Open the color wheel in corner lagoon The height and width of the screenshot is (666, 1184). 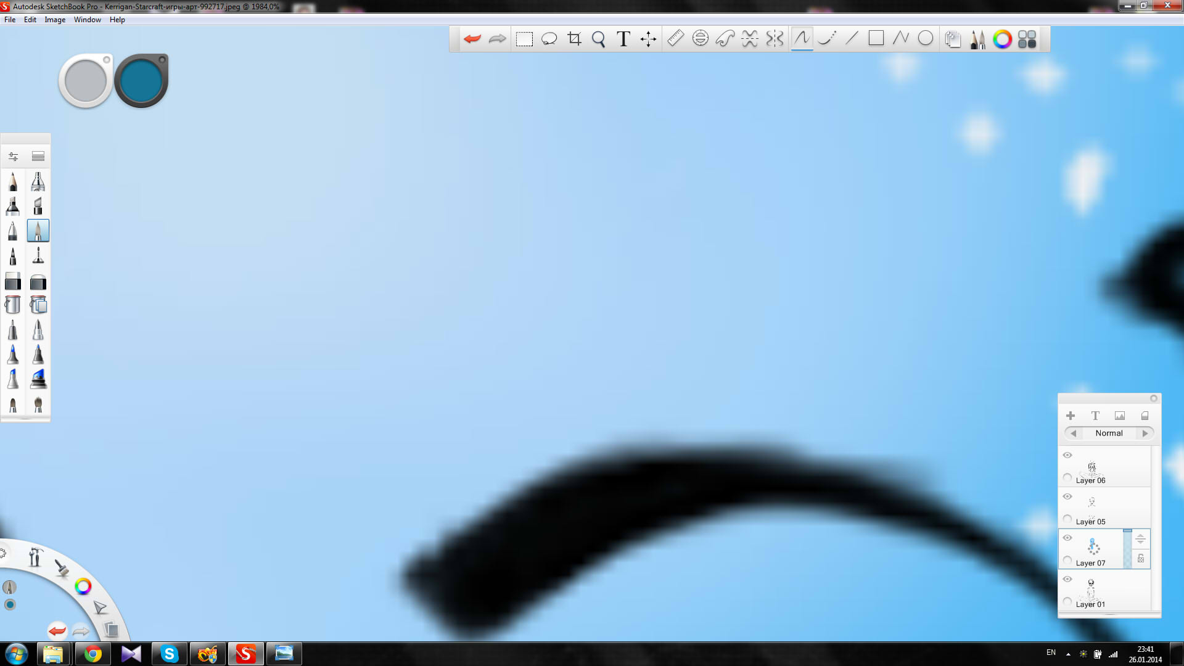pyautogui.click(x=83, y=586)
